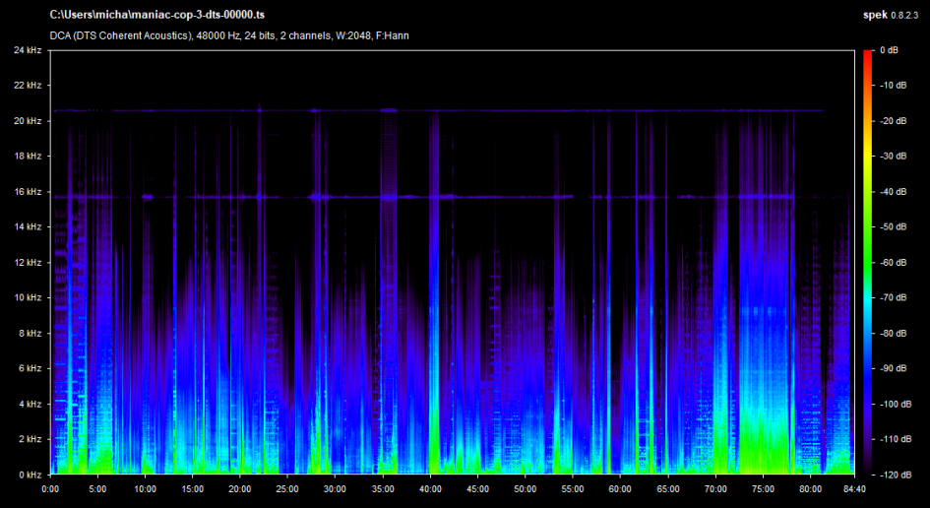Screen dimensions: 930x508
Task: Click the blue section of dB color bar
Action: [x=867, y=364]
